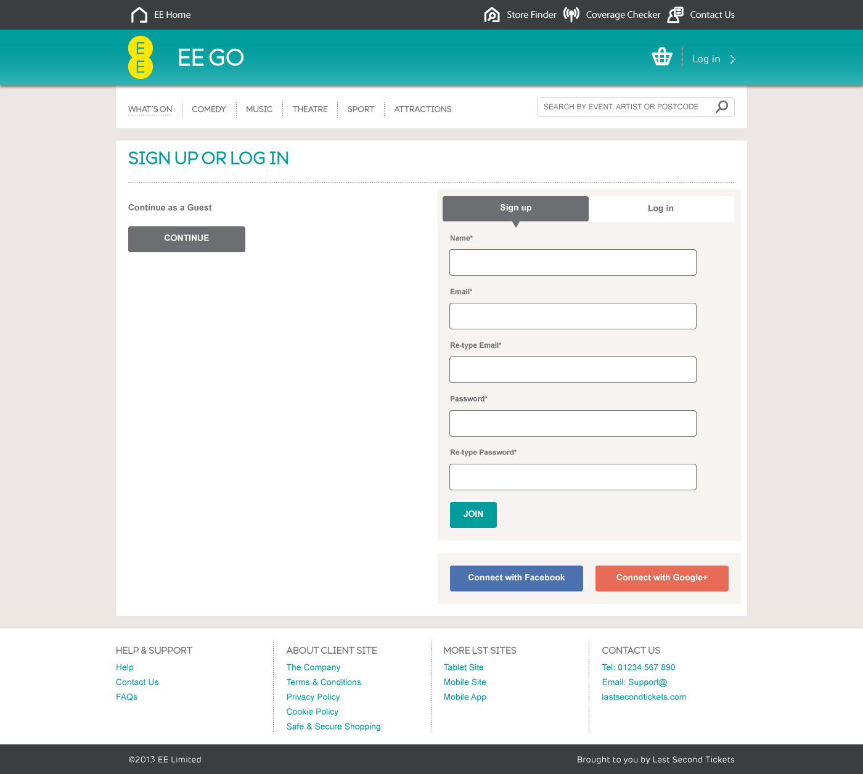
Task: Click the Re-type Email field
Action: coord(573,370)
